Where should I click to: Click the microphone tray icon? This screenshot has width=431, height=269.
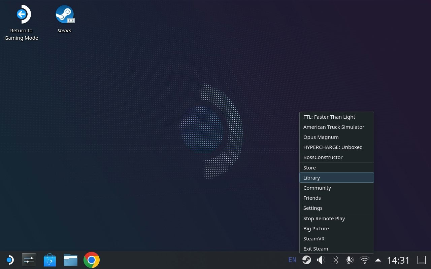(350, 260)
